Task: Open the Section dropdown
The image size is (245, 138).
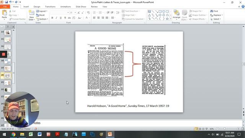Action: click(x=42, y=19)
